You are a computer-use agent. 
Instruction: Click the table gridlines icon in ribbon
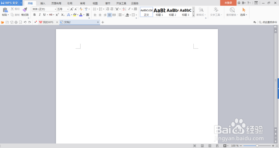pyautogui.click(x=135, y=9)
